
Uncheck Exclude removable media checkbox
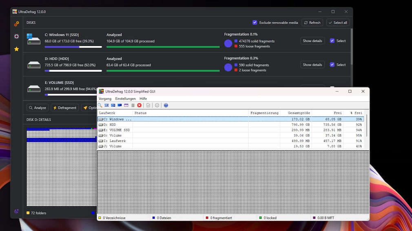pos(255,23)
